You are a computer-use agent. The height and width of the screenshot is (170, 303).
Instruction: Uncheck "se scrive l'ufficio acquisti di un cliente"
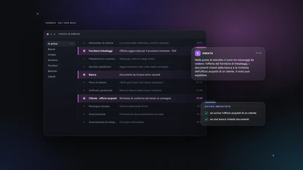tap(206, 113)
